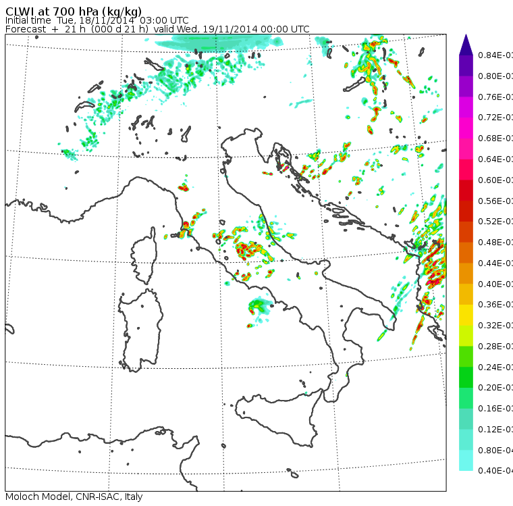This screenshot has width=513, height=506.
Task: Click the 0.76E-03 color scale label
Action: pyautogui.click(x=495, y=97)
